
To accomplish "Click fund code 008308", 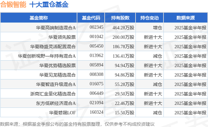I will 97,74.
